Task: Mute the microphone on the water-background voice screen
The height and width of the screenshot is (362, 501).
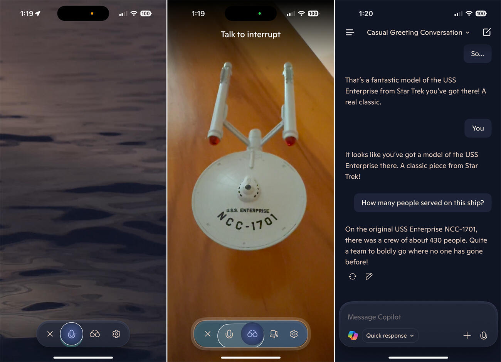Action: point(72,334)
